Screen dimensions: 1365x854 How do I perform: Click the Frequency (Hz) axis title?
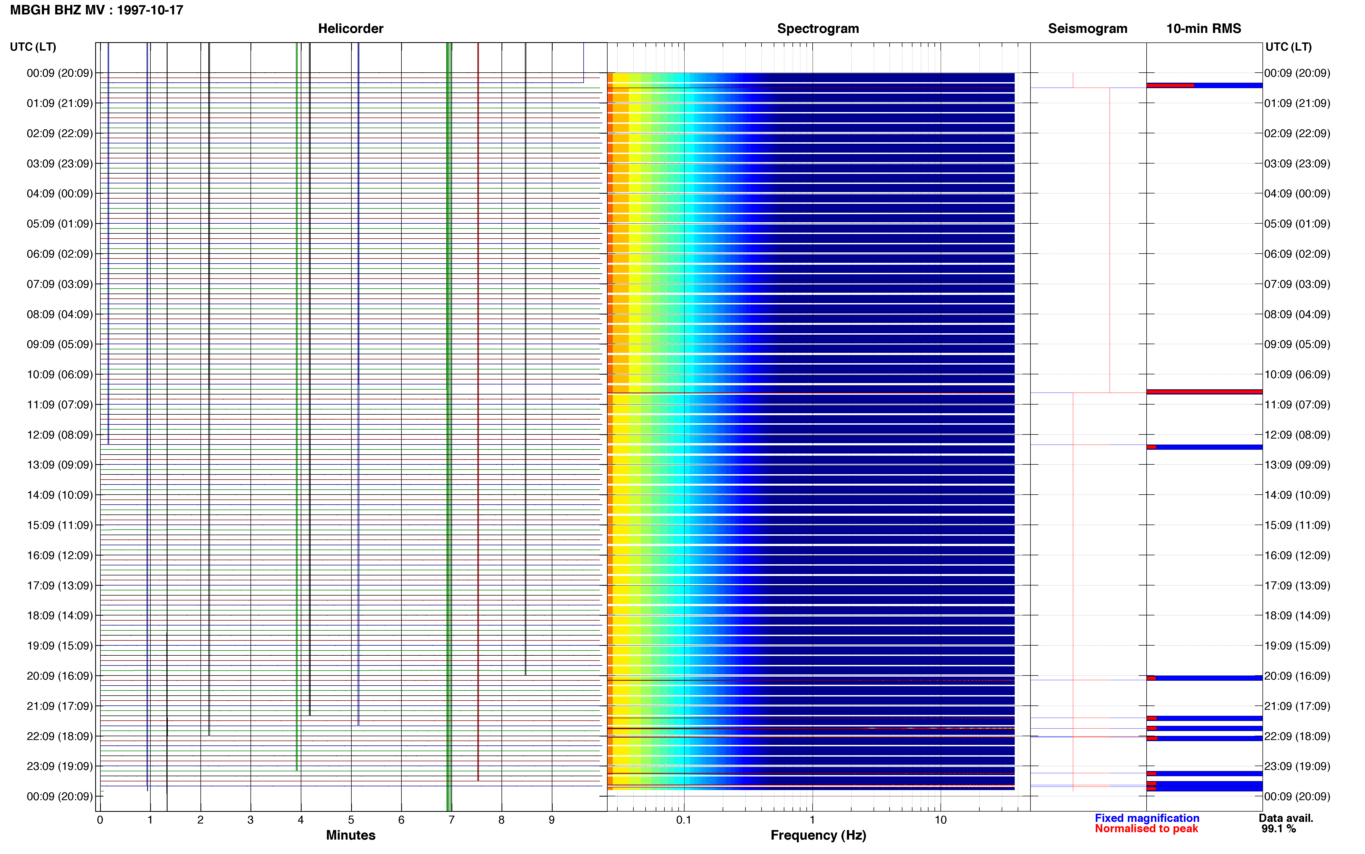pos(818,835)
